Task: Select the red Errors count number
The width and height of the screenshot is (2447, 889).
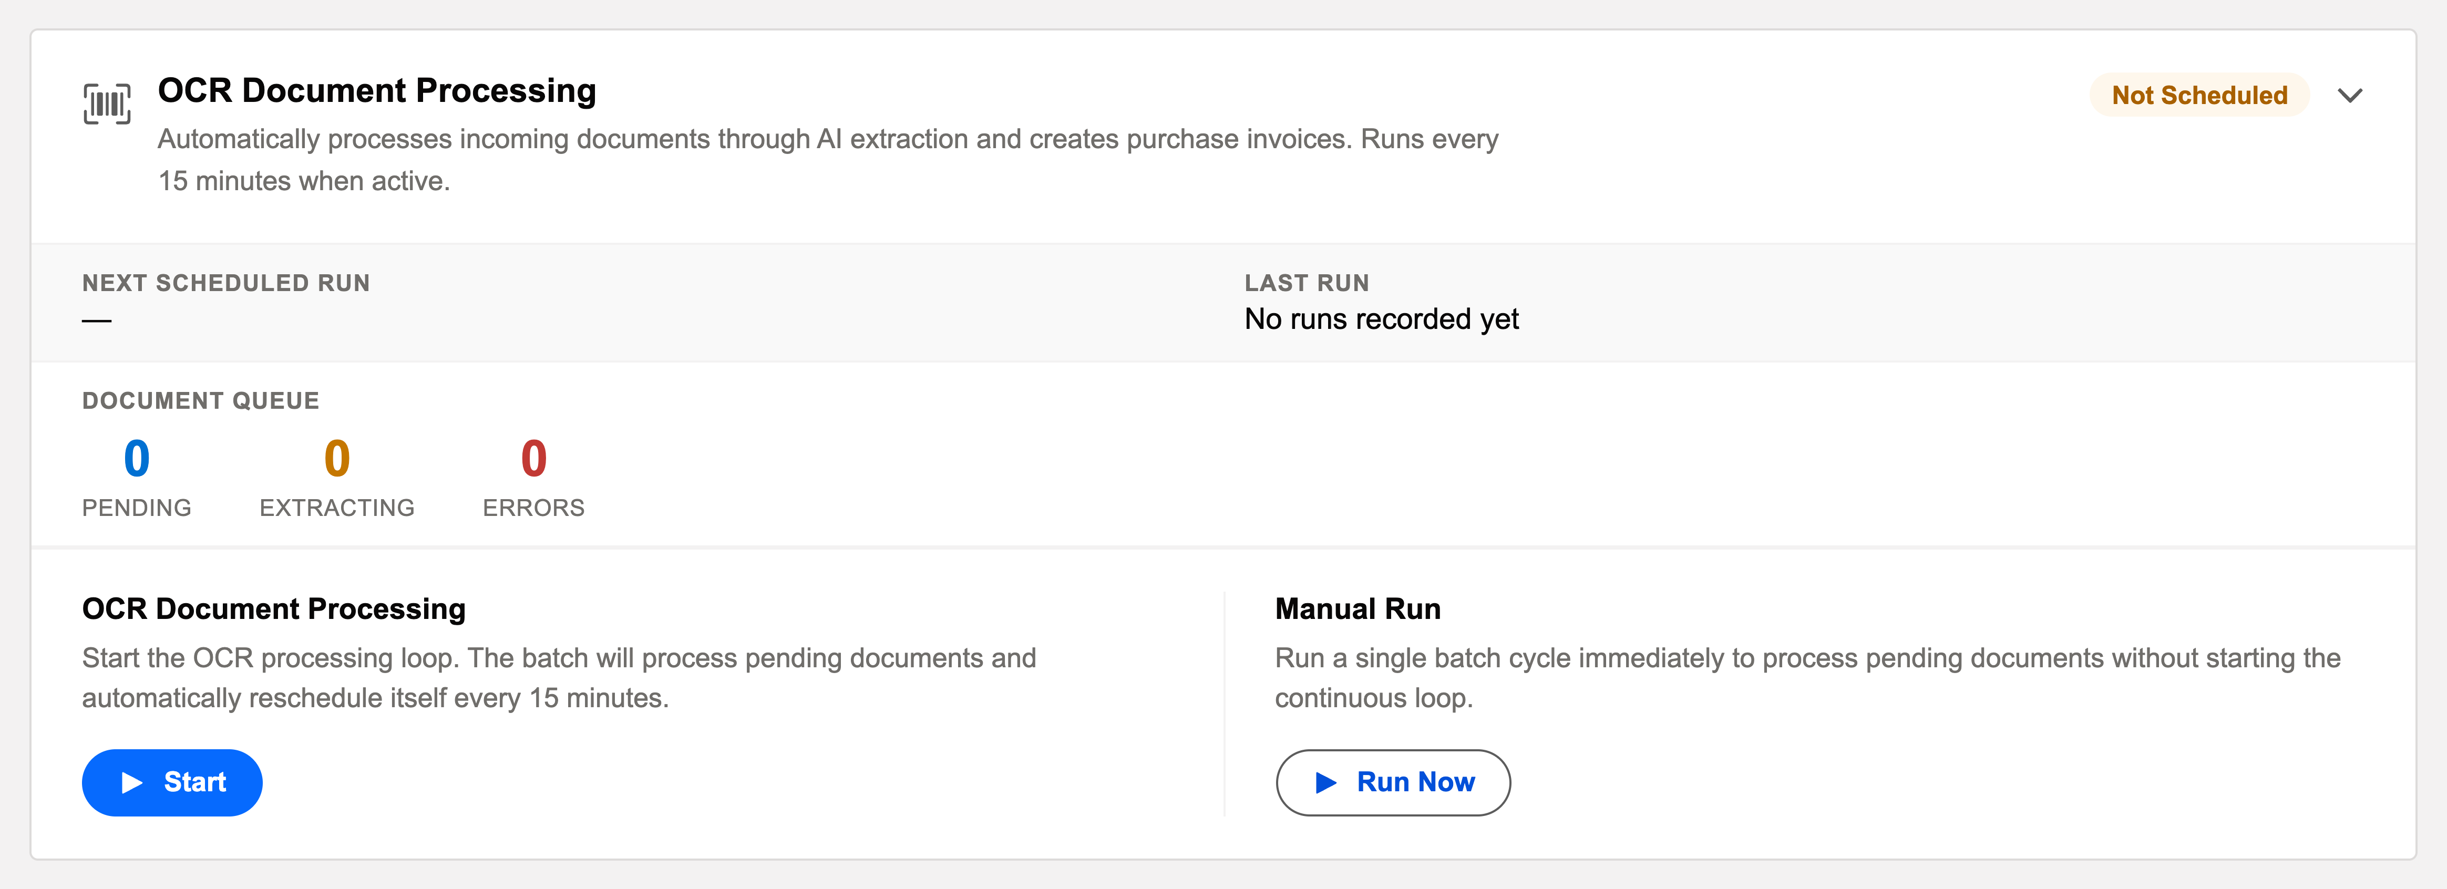Action: point(534,458)
